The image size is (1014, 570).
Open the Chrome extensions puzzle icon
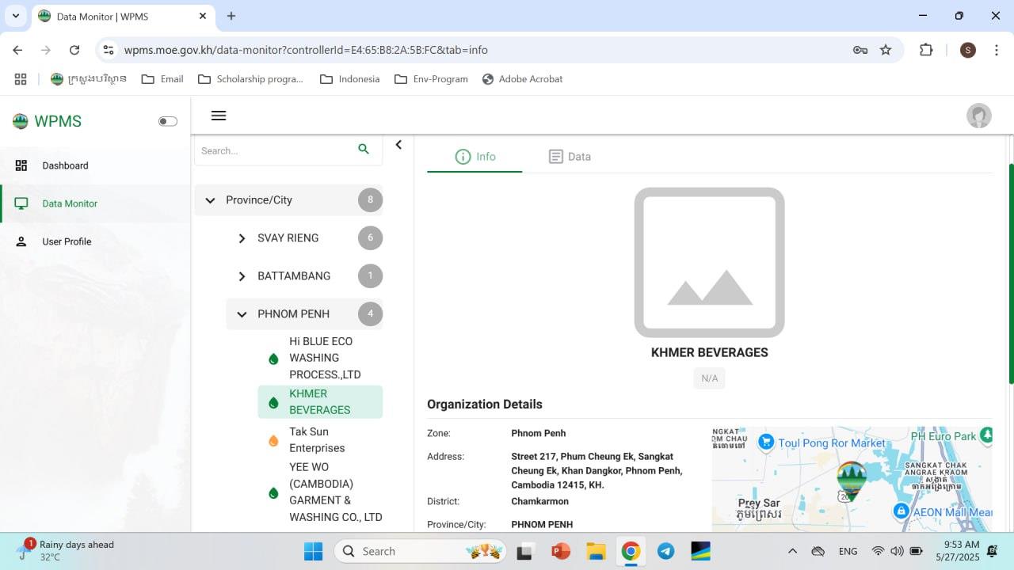click(x=926, y=50)
